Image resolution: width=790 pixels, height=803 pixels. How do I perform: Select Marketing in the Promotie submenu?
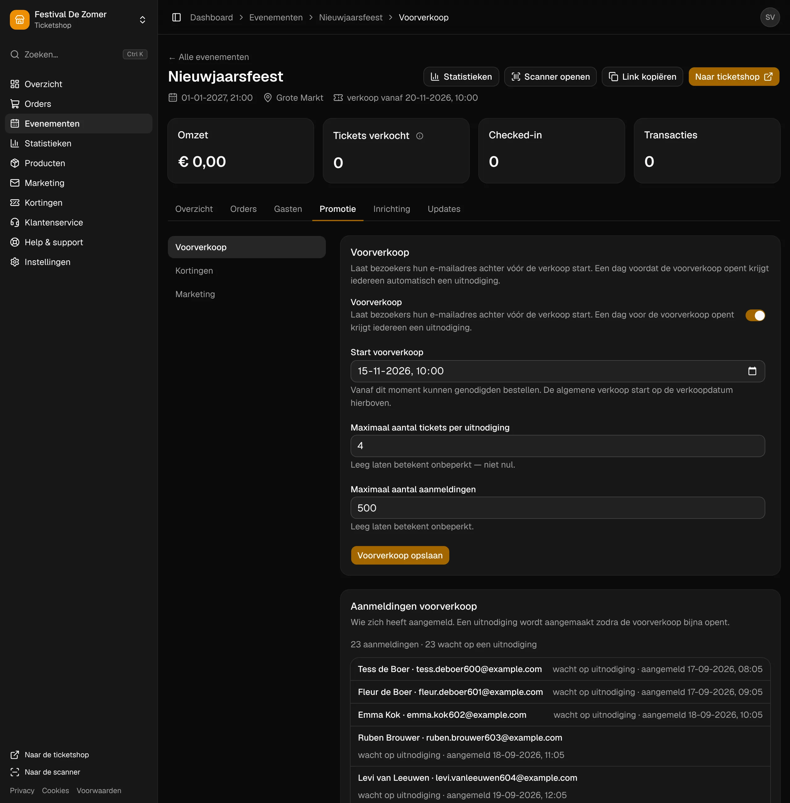pyautogui.click(x=247, y=294)
